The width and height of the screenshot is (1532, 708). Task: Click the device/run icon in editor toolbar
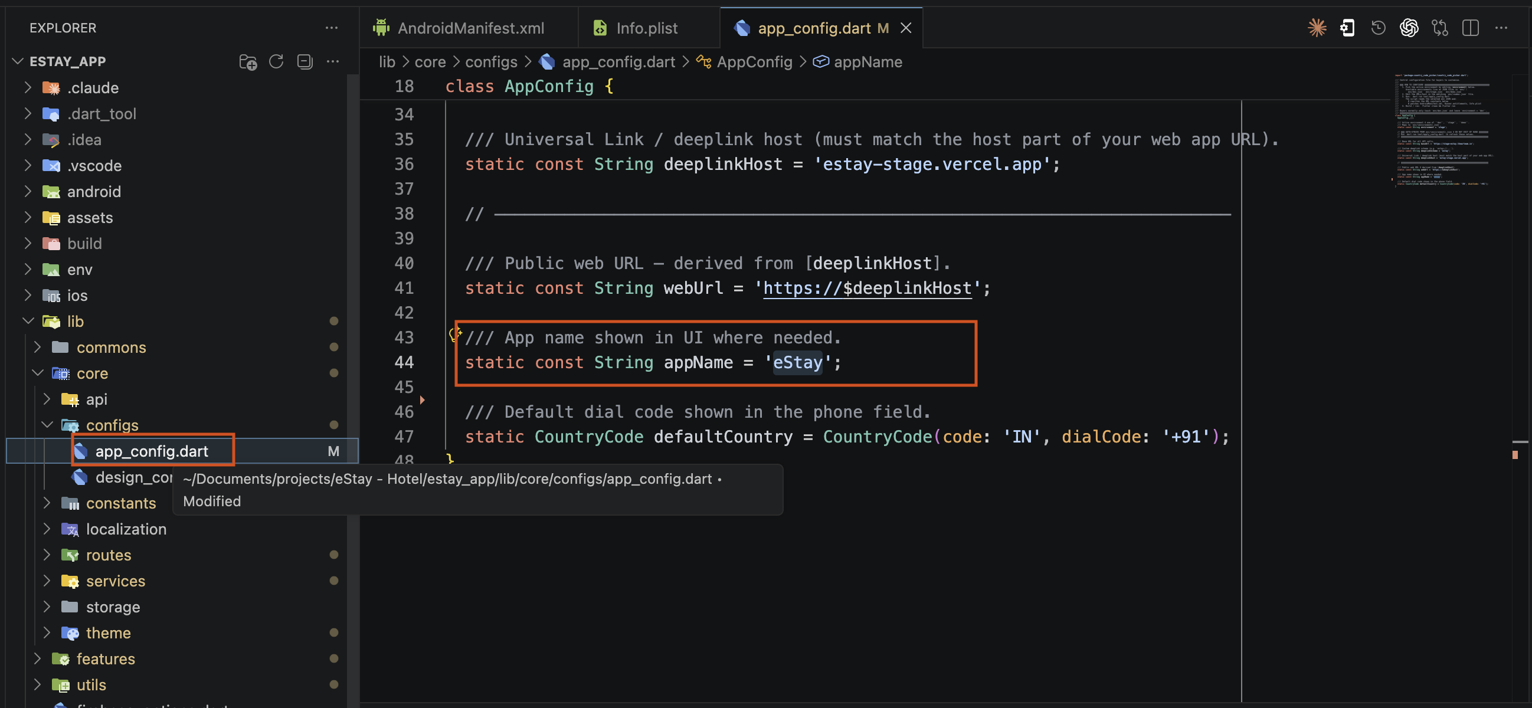pos(1348,28)
